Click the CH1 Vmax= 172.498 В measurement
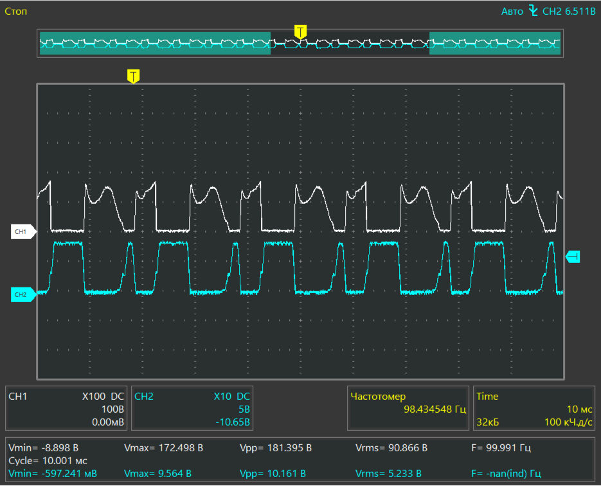The height and width of the screenshot is (486, 601). (x=164, y=447)
